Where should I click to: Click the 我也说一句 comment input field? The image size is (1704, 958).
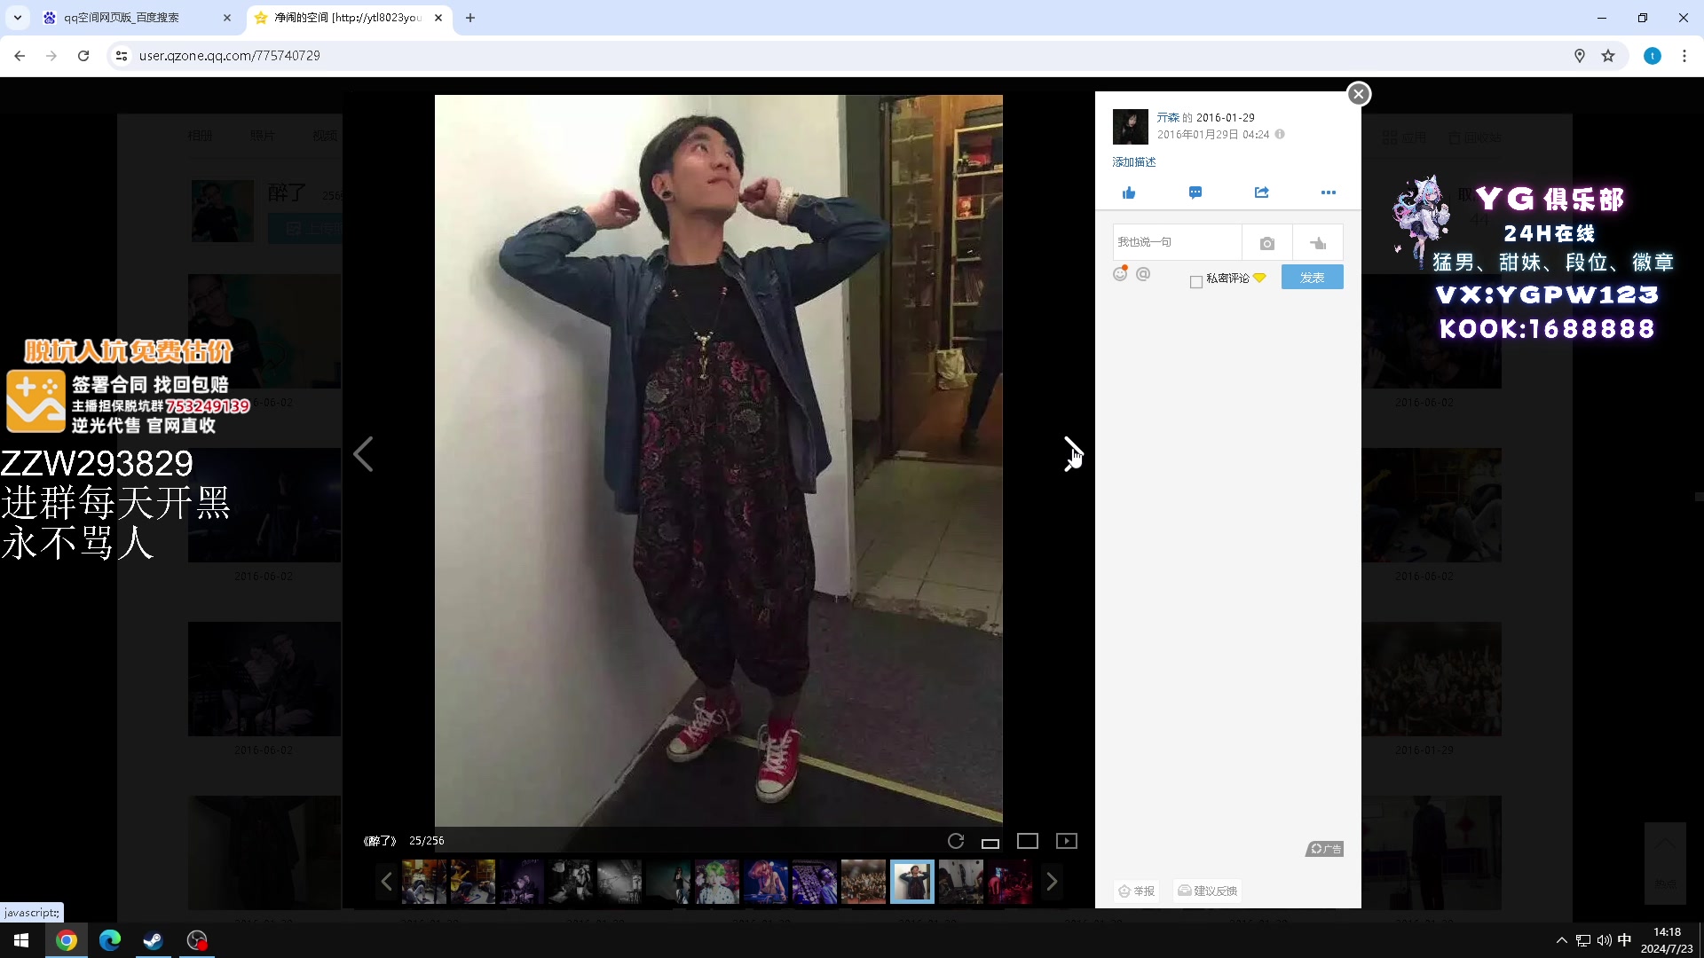point(1176,242)
